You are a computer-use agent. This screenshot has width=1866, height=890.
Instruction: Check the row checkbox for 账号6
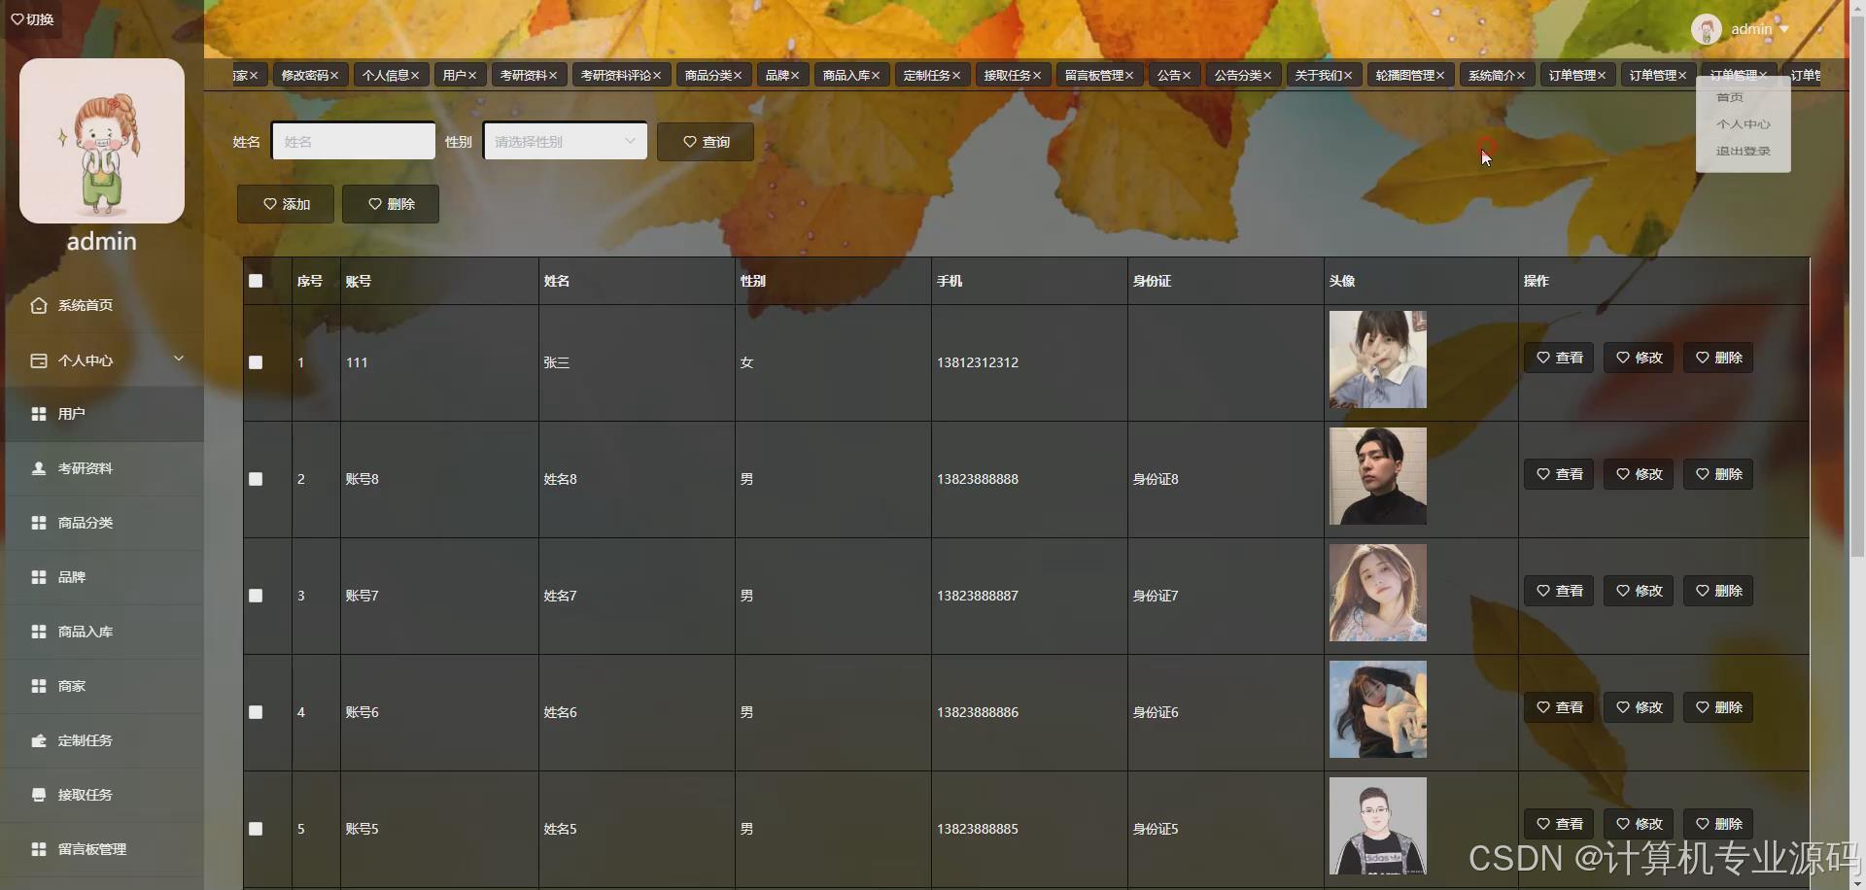pyautogui.click(x=256, y=712)
